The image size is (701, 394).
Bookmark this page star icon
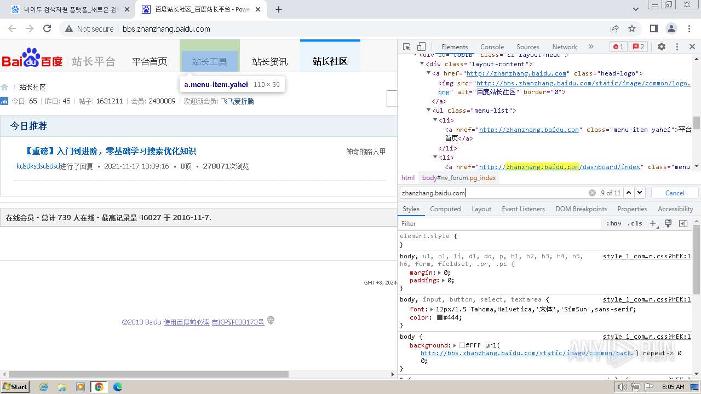632,28
